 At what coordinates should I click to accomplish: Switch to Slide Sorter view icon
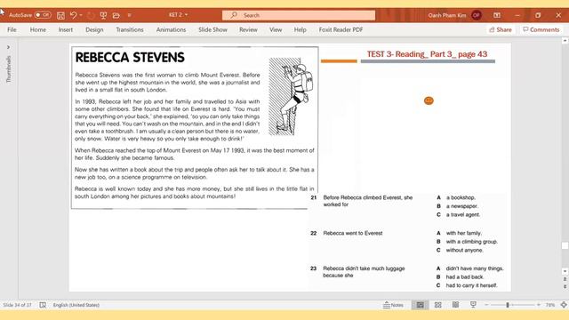tap(438, 305)
